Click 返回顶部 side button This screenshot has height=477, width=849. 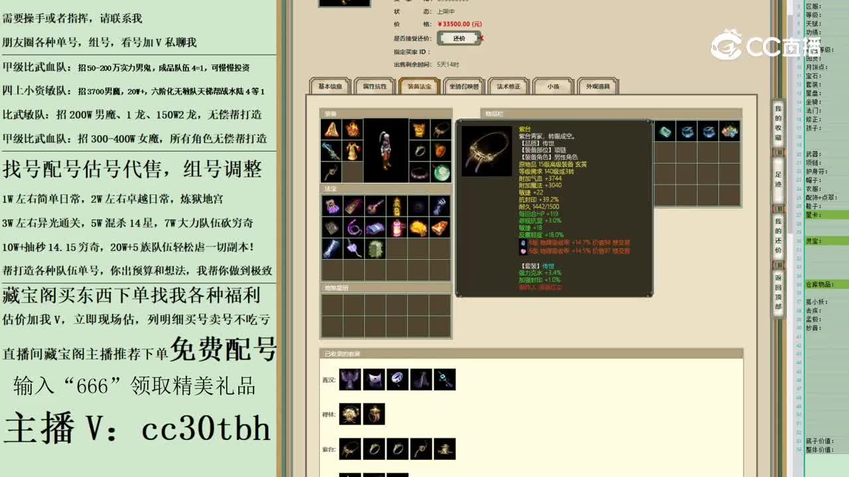point(778,292)
